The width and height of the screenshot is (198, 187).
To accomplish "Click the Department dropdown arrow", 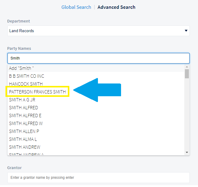I will pos(186,31).
